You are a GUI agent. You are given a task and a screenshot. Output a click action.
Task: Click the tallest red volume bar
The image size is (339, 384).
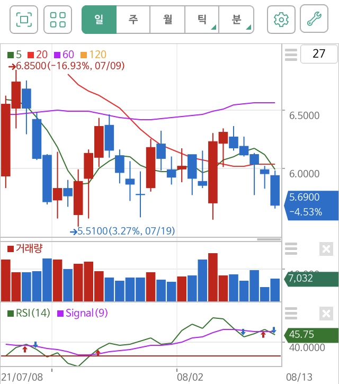pos(213,277)
